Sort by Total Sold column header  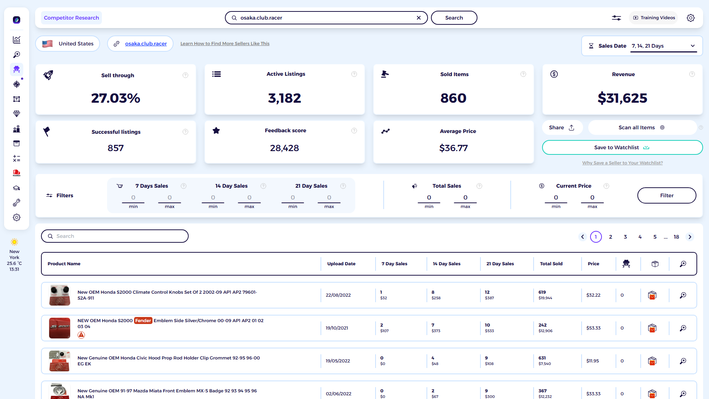click(x=551, y=264)
